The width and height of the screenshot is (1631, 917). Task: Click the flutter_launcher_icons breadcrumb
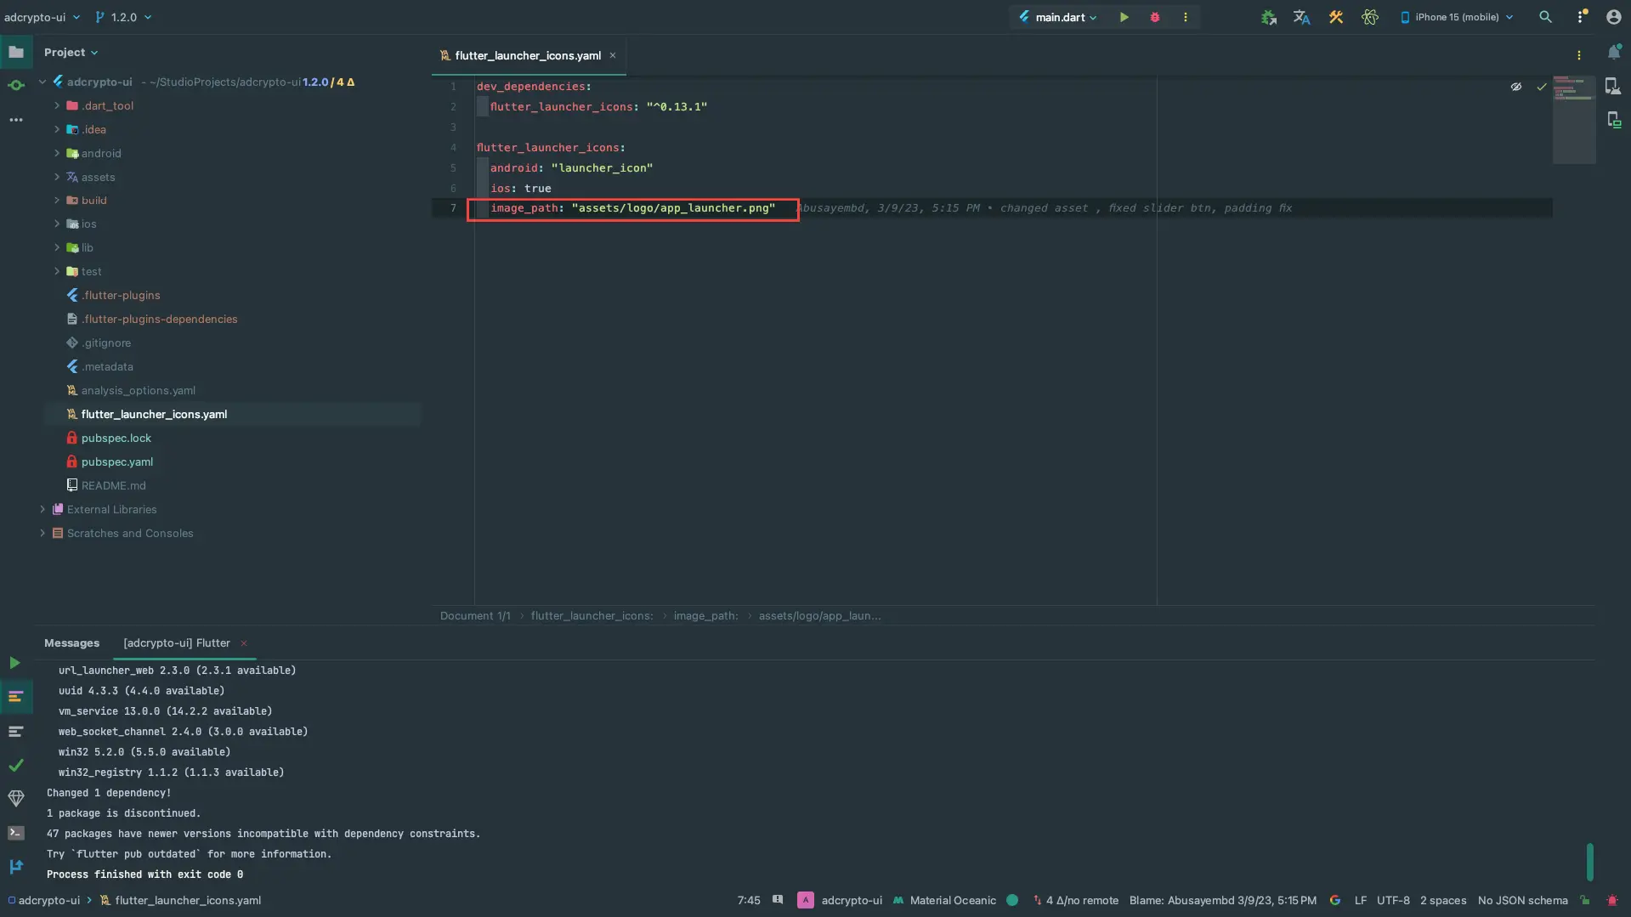[592, 616]
